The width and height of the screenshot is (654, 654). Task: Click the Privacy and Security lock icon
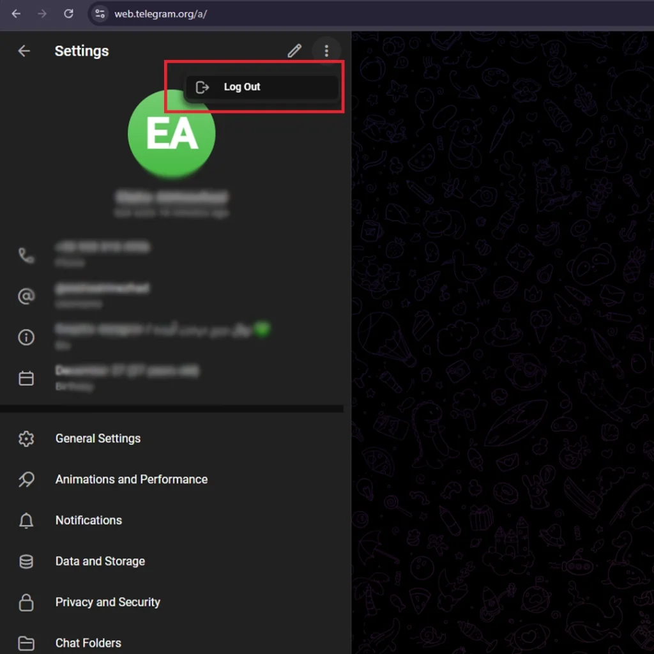point(26,602)
